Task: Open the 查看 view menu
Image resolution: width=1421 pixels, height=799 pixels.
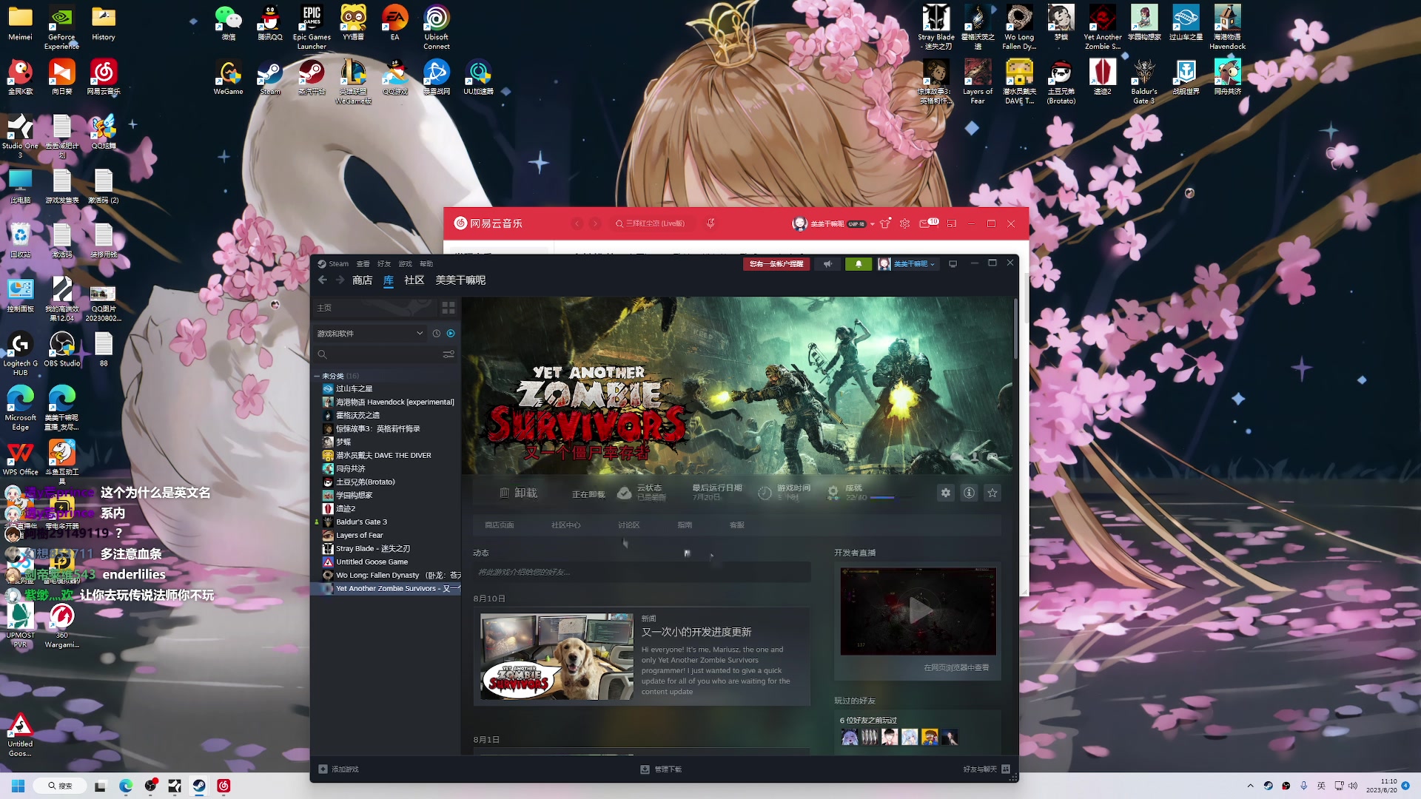Action: [363, 264]
